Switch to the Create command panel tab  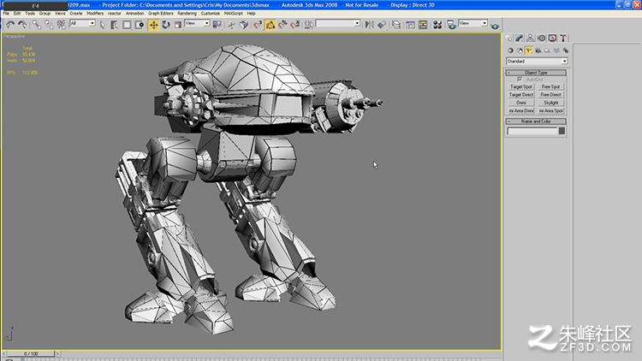[x=509, y=38]
